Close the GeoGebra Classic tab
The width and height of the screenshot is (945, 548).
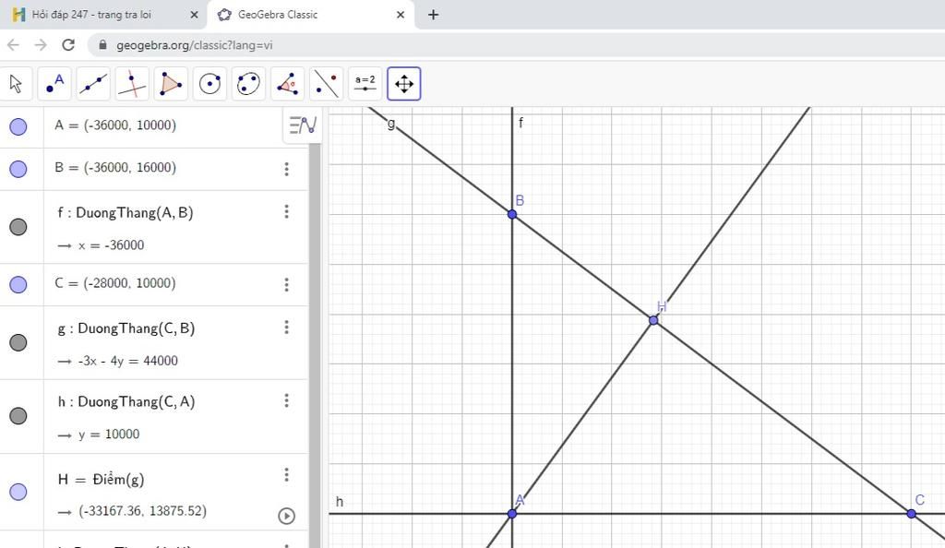tap(401, 15)
